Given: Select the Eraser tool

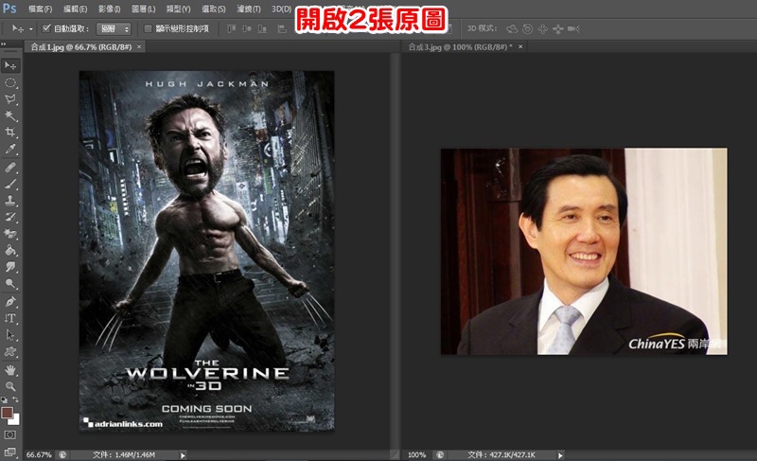Looking at the screenshot, I should (x=10, y=234).
